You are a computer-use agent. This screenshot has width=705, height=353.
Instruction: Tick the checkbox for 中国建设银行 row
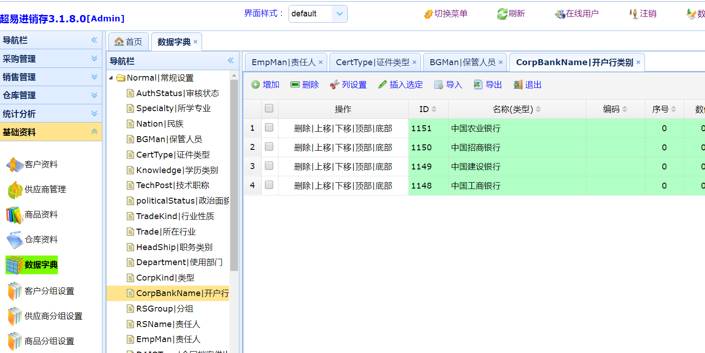click(x=269, y=166)
